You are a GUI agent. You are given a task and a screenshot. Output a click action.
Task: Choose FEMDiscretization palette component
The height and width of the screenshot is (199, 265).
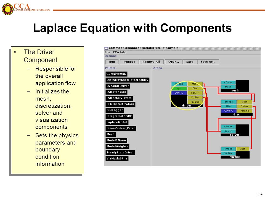[x=120, y=104]
